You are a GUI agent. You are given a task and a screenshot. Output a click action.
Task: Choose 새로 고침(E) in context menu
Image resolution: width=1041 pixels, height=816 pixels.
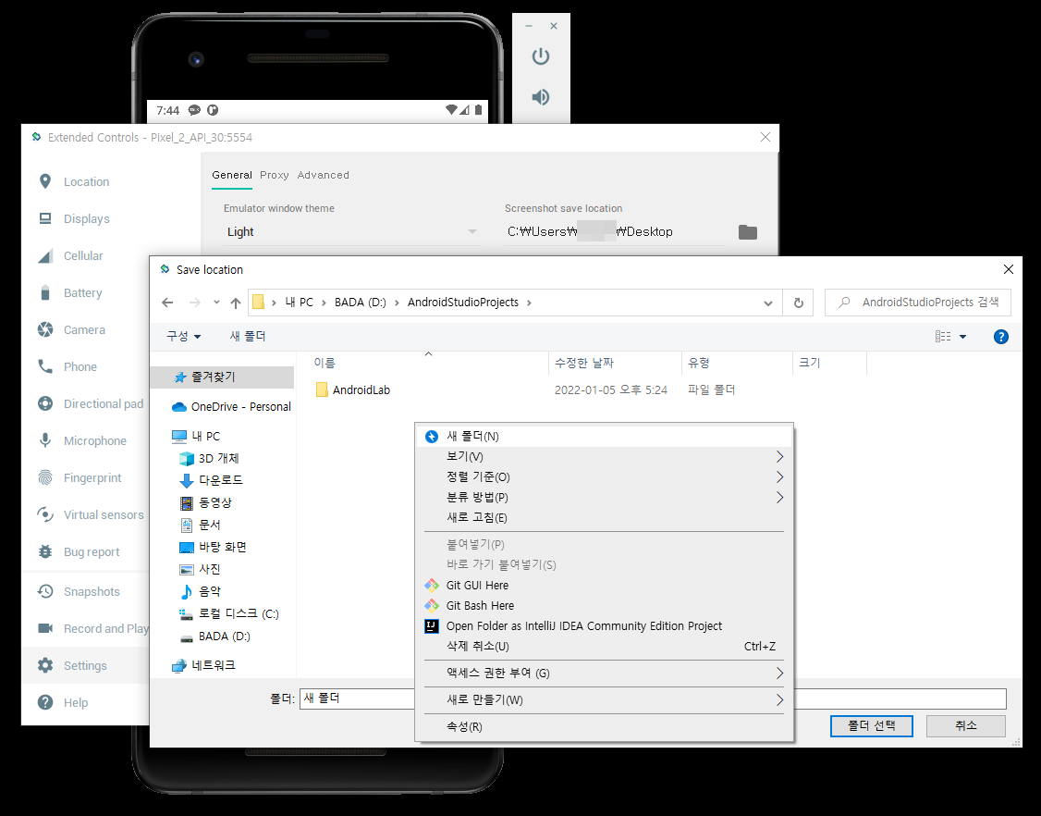604,518
